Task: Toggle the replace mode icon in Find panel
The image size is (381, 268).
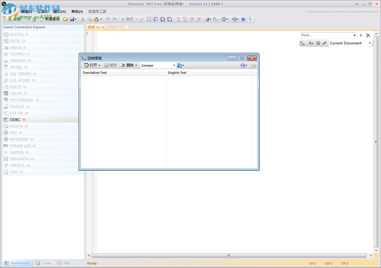Action: 302,43
